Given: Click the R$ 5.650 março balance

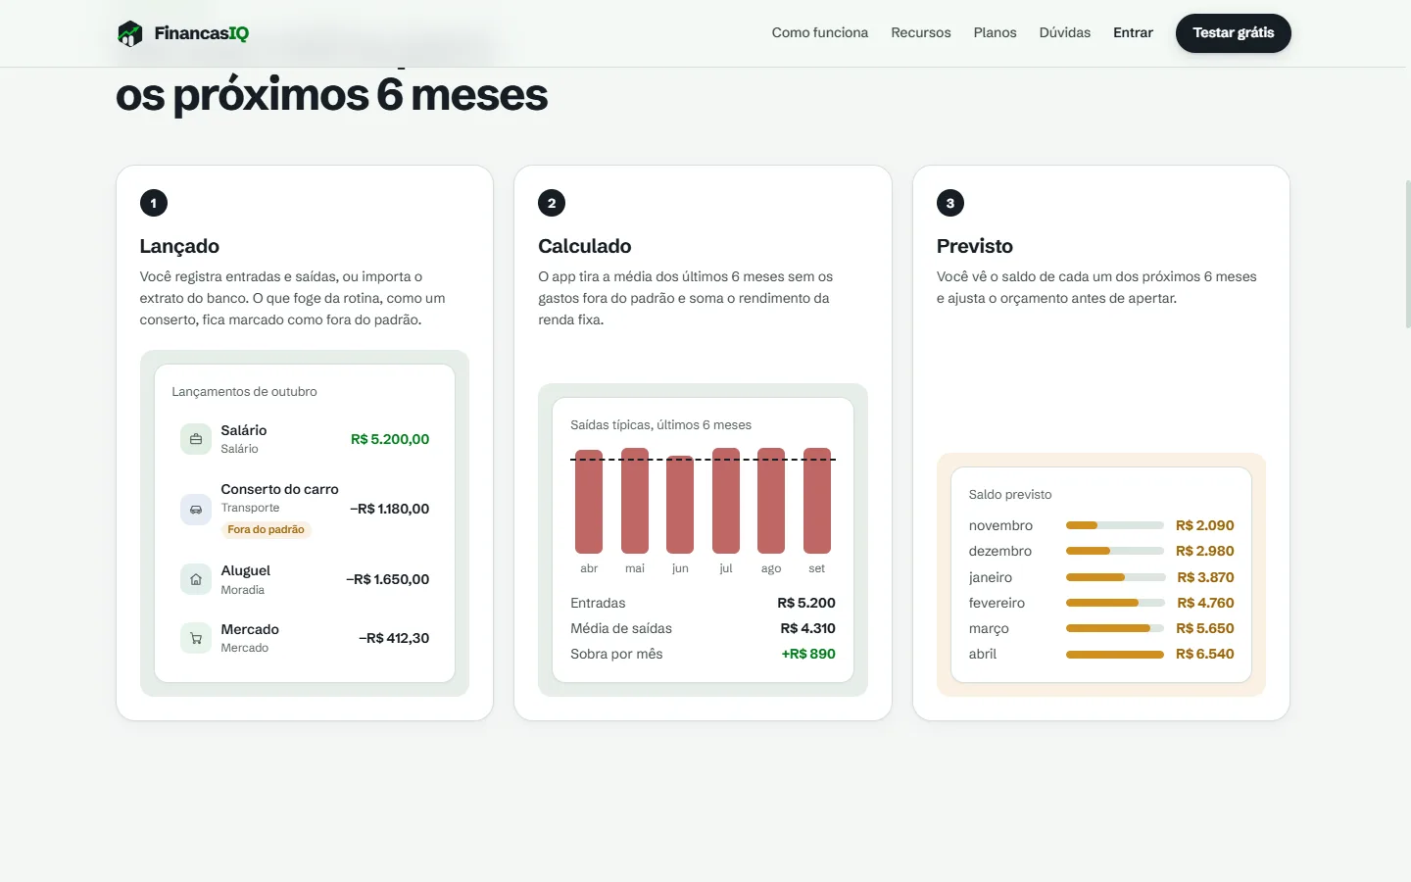Looking at the screenshot, I should [x=1205, y=628].
